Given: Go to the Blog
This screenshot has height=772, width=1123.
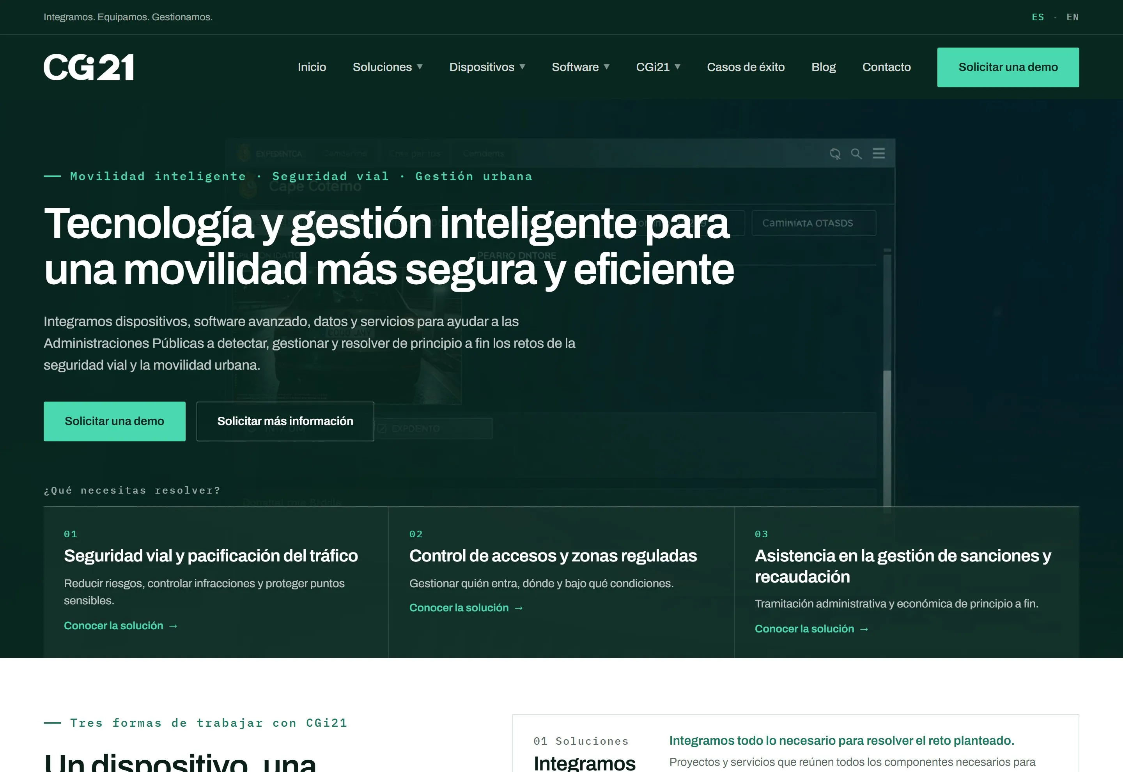Looking at the screenshot, I should coord(823,67).
